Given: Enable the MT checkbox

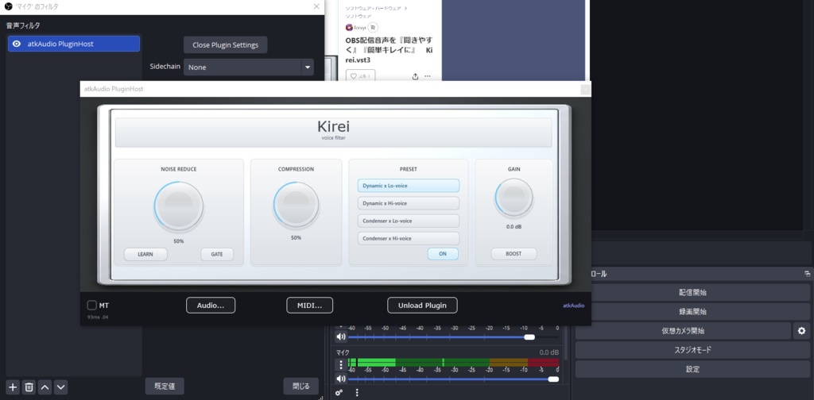Looking at the screenshot, I should click(92, 306).
